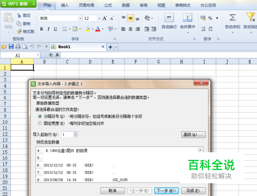Click the 下一步 (Next) button

(167, 190)
